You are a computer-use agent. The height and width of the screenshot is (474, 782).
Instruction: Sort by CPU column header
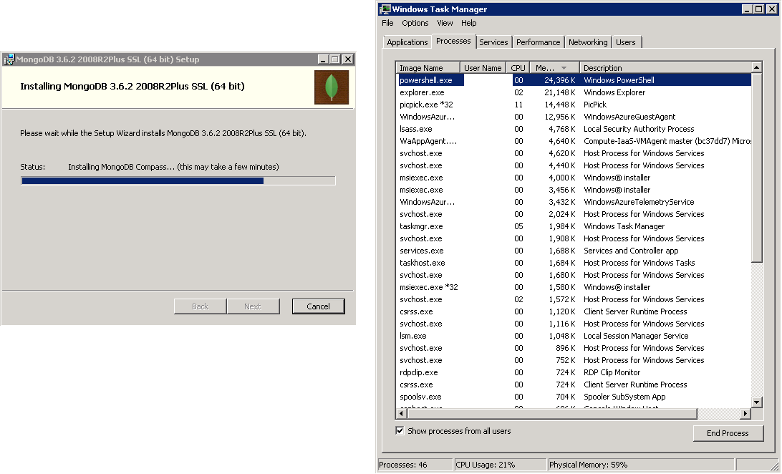click(518, 68)
